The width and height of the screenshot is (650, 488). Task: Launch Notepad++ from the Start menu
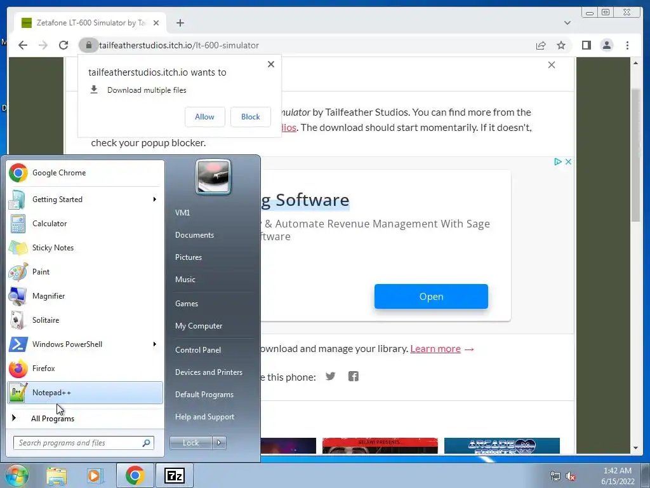point(85,393)
